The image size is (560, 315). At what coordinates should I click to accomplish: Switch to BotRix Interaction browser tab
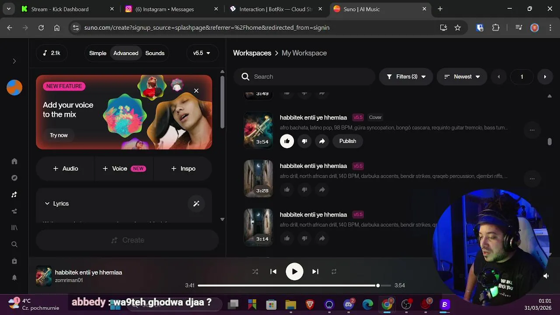(x=276, y=9)
